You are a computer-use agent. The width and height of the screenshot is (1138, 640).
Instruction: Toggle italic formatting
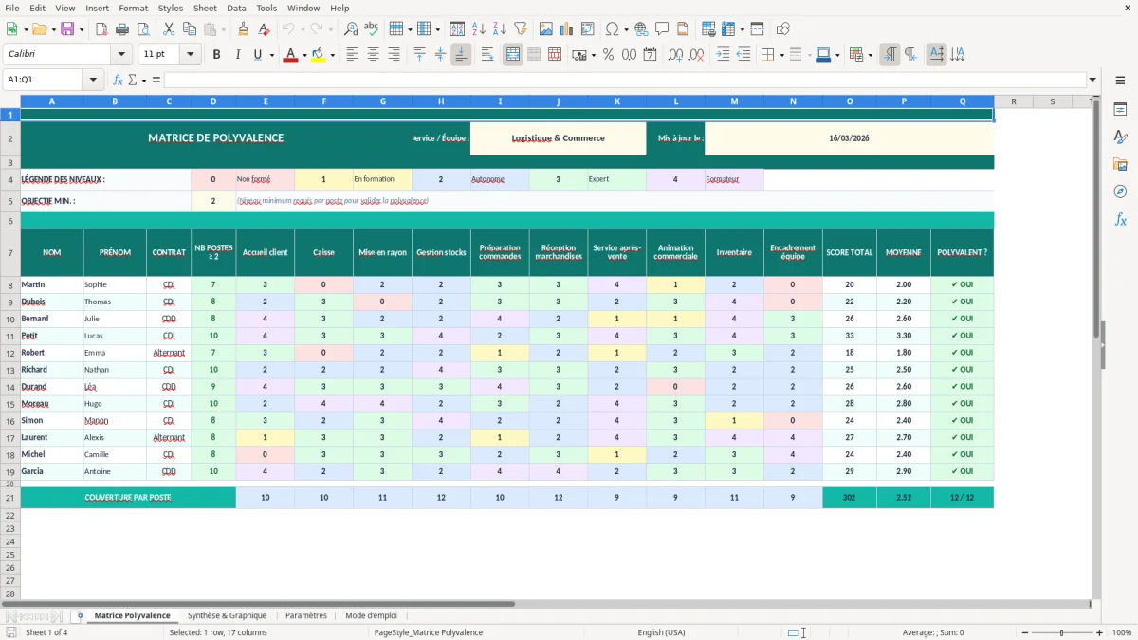(x=238, y=55)
